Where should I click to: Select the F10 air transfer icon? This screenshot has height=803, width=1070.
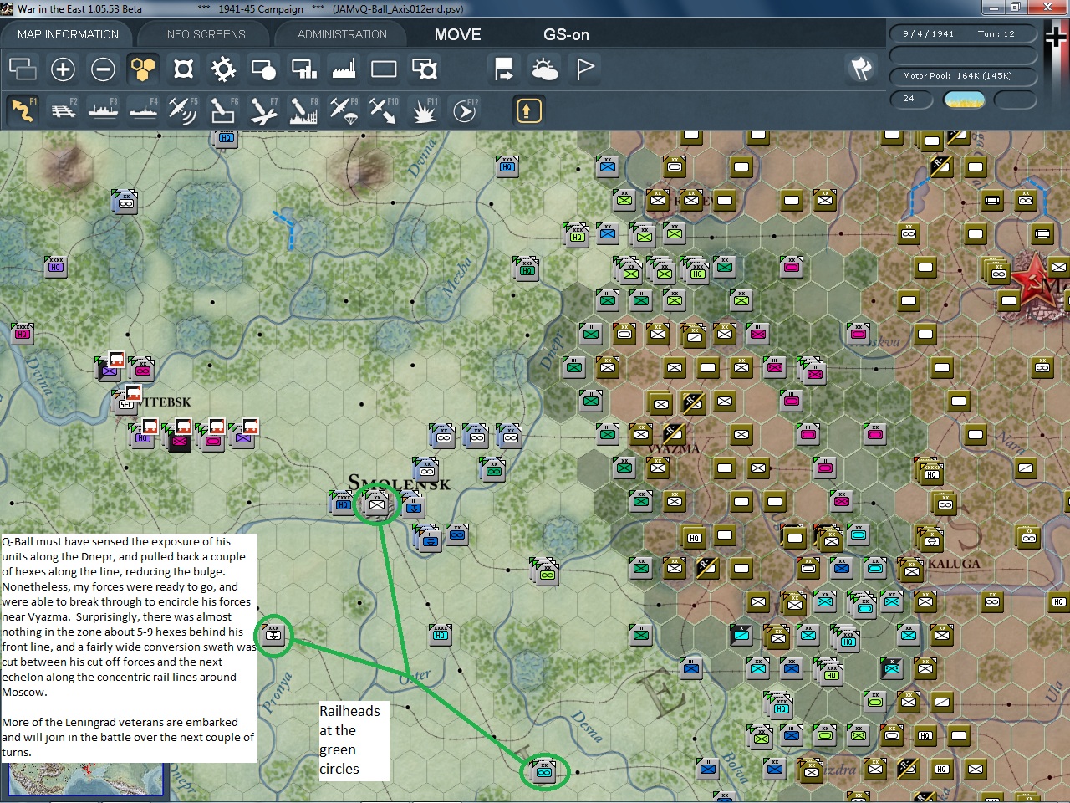click(x=384, y=110)
